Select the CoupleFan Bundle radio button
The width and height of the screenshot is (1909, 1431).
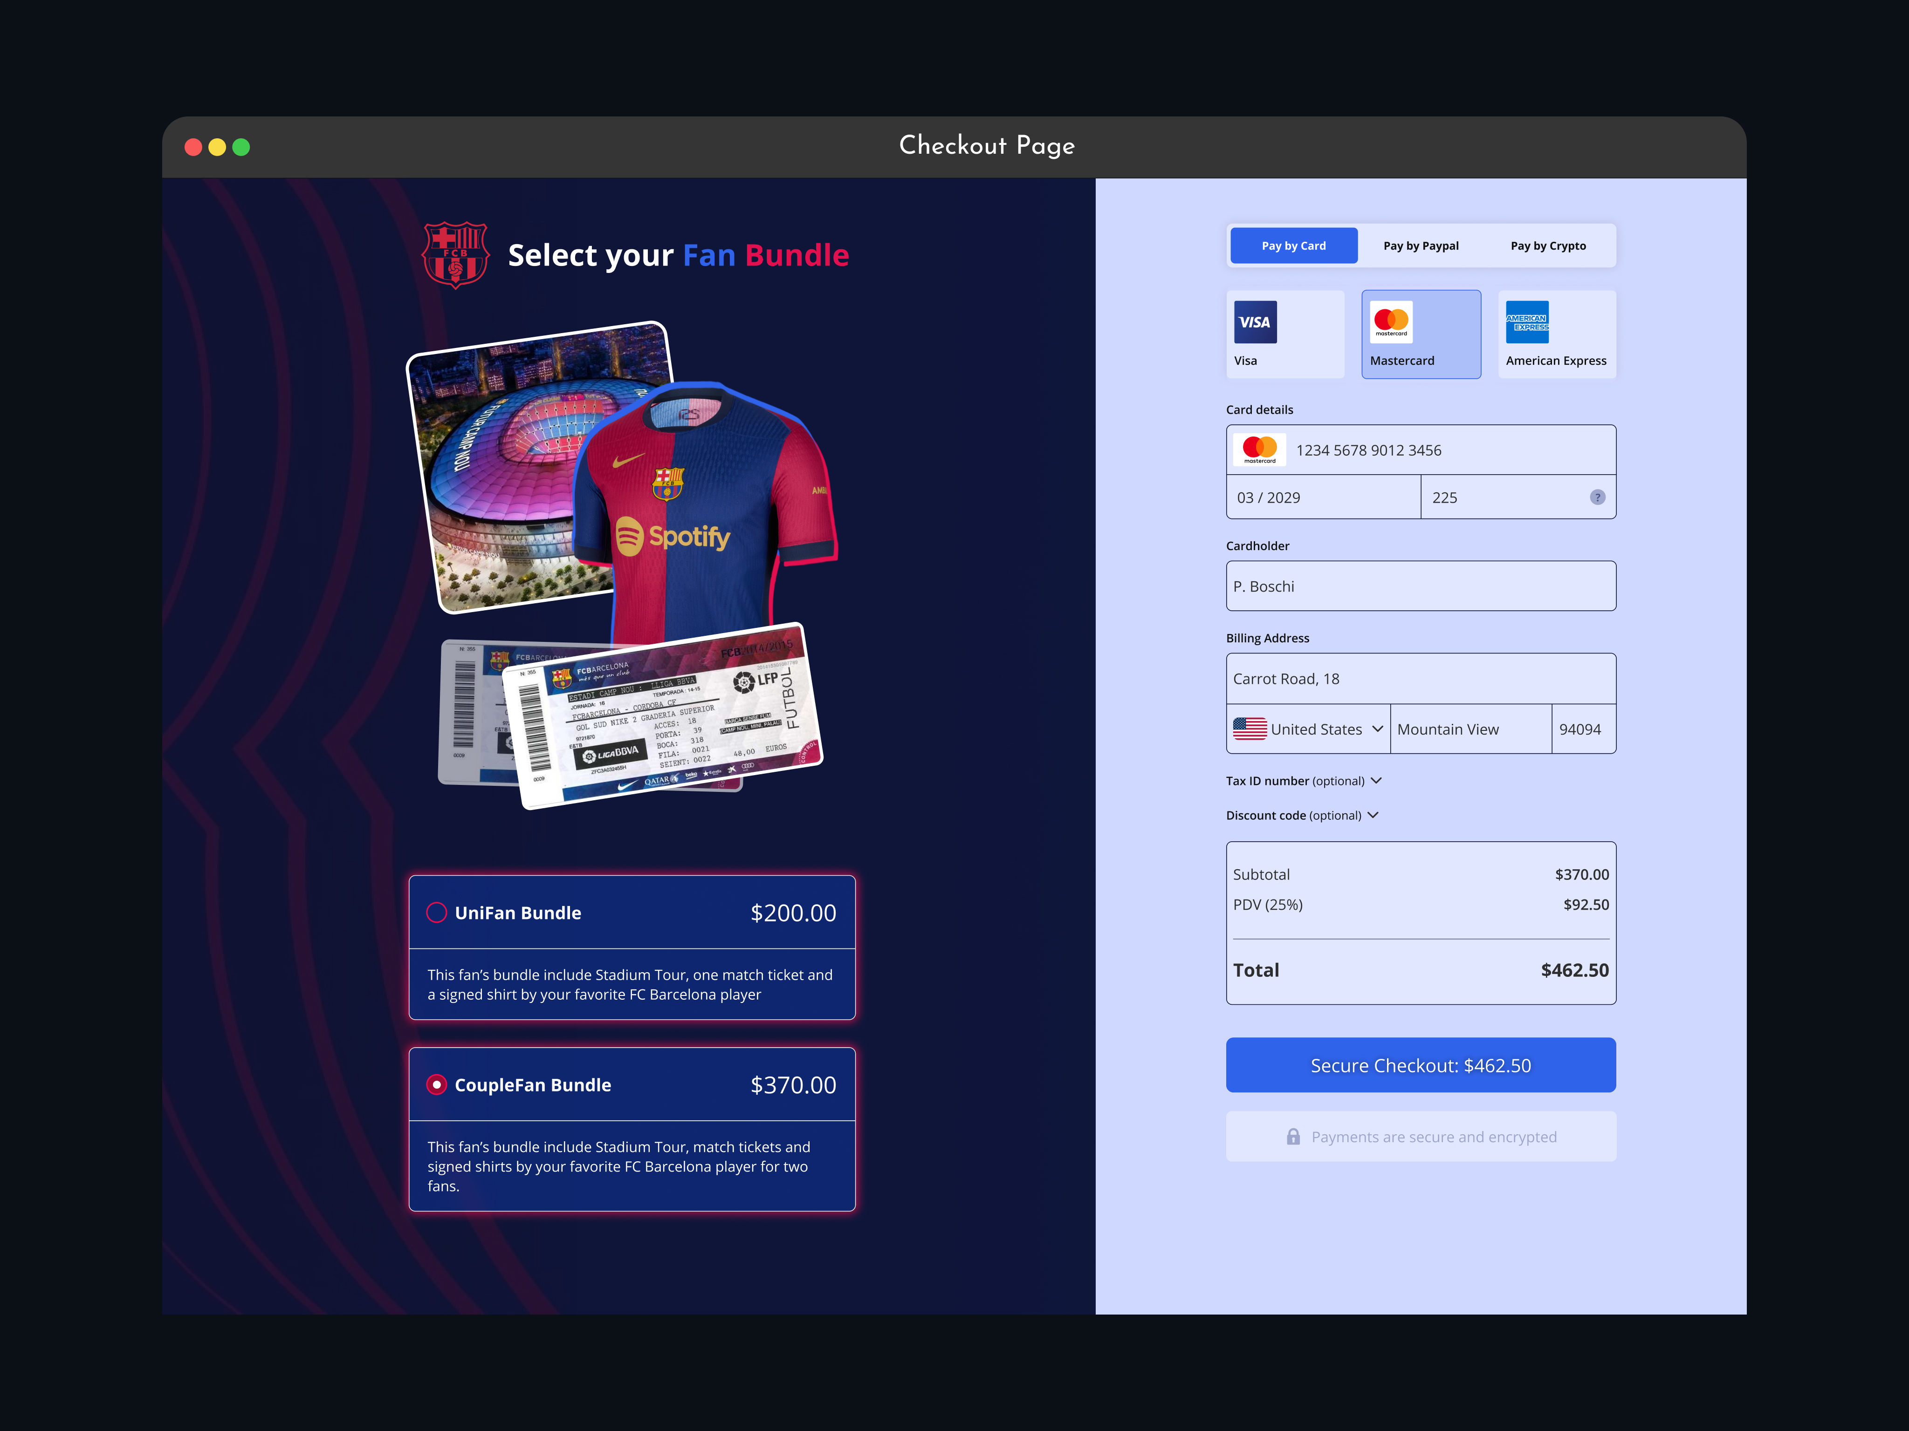click(437, 1085)
